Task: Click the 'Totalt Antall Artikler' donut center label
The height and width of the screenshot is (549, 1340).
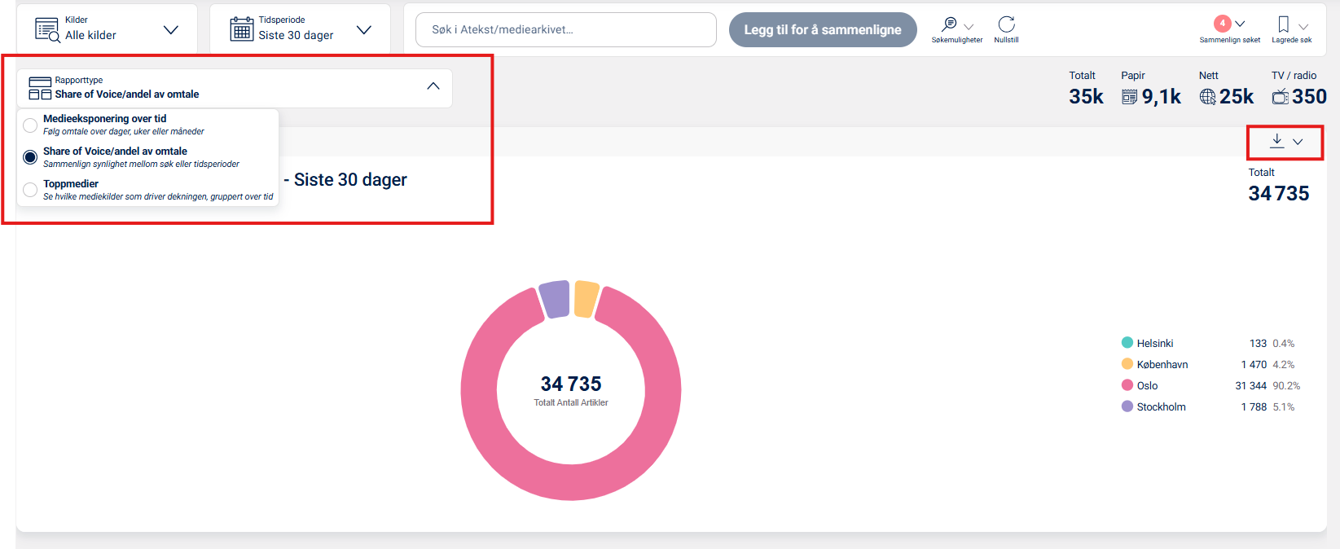Action: coord(571,402)
